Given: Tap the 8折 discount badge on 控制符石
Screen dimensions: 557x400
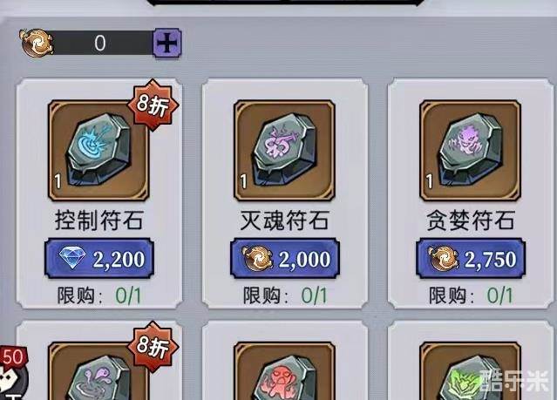Looking at the screenshot, I should [153, 105].
